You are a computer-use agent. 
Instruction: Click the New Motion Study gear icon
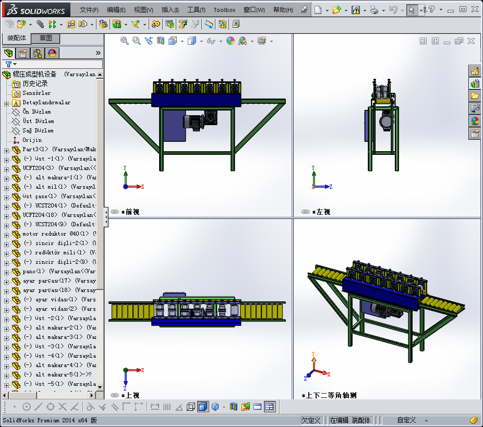[x=156, y=24]
